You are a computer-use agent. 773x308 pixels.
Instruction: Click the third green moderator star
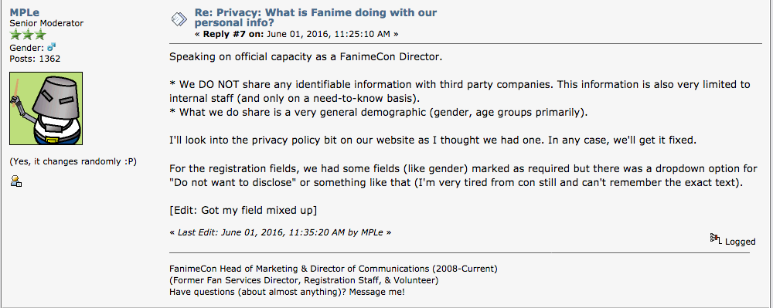tap(39, 35)
